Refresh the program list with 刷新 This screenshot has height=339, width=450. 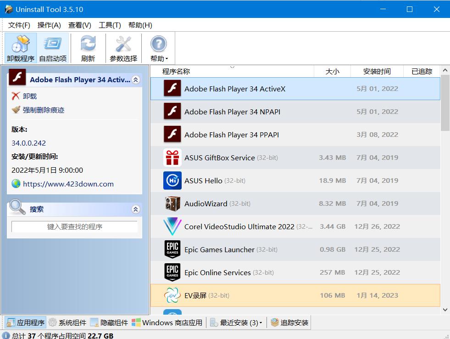click(87, 46)
